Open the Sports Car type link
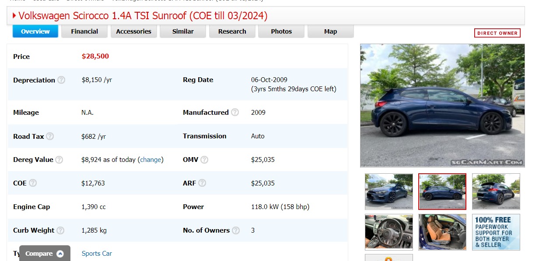This screenshot has width=539, height=261. tap(97, 254)
